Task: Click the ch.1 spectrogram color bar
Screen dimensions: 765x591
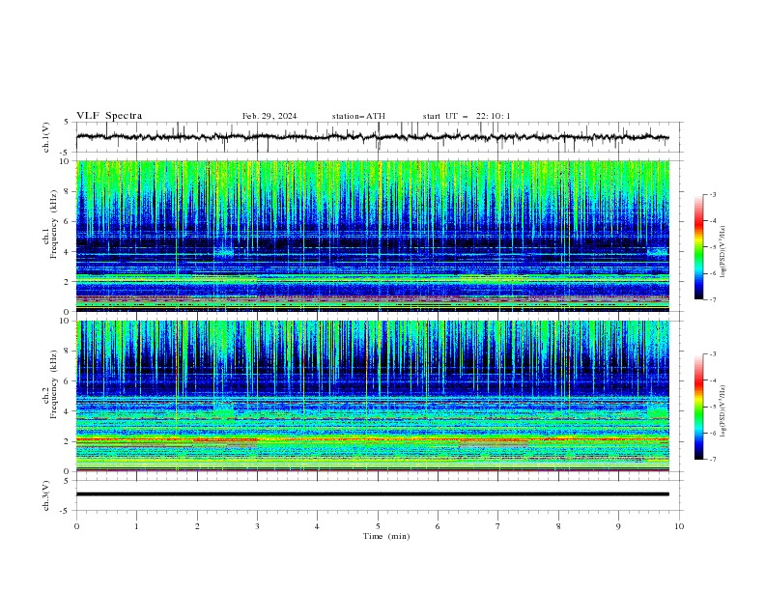Action: pos(698,247)
